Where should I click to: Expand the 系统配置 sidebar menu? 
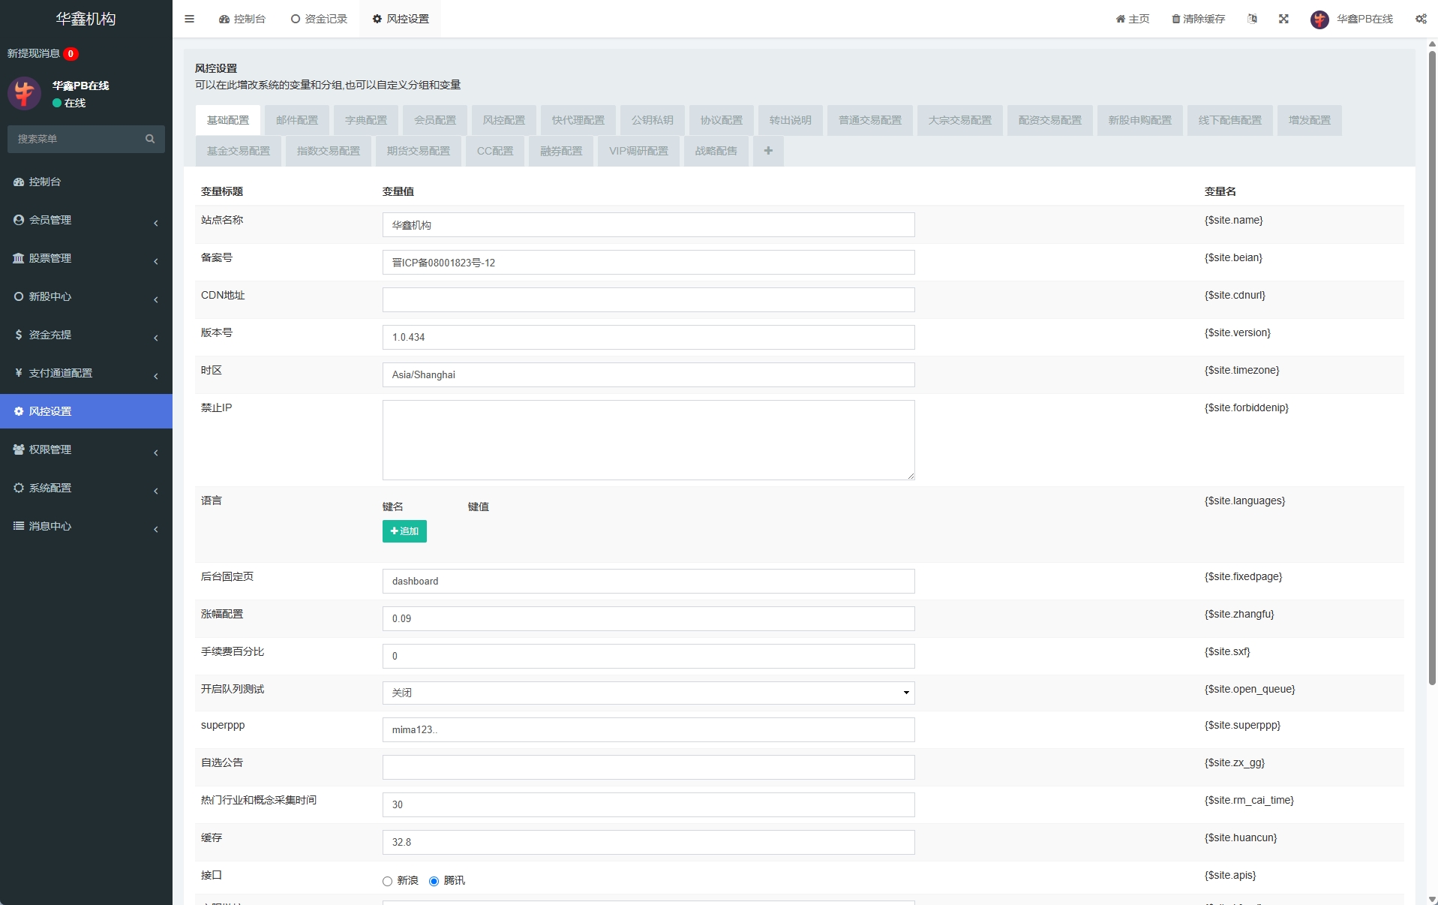86,488
